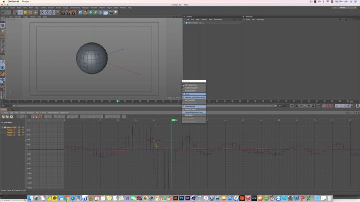Toggle position keyframe recording icon
360x202 pixels.
(337, 106)
